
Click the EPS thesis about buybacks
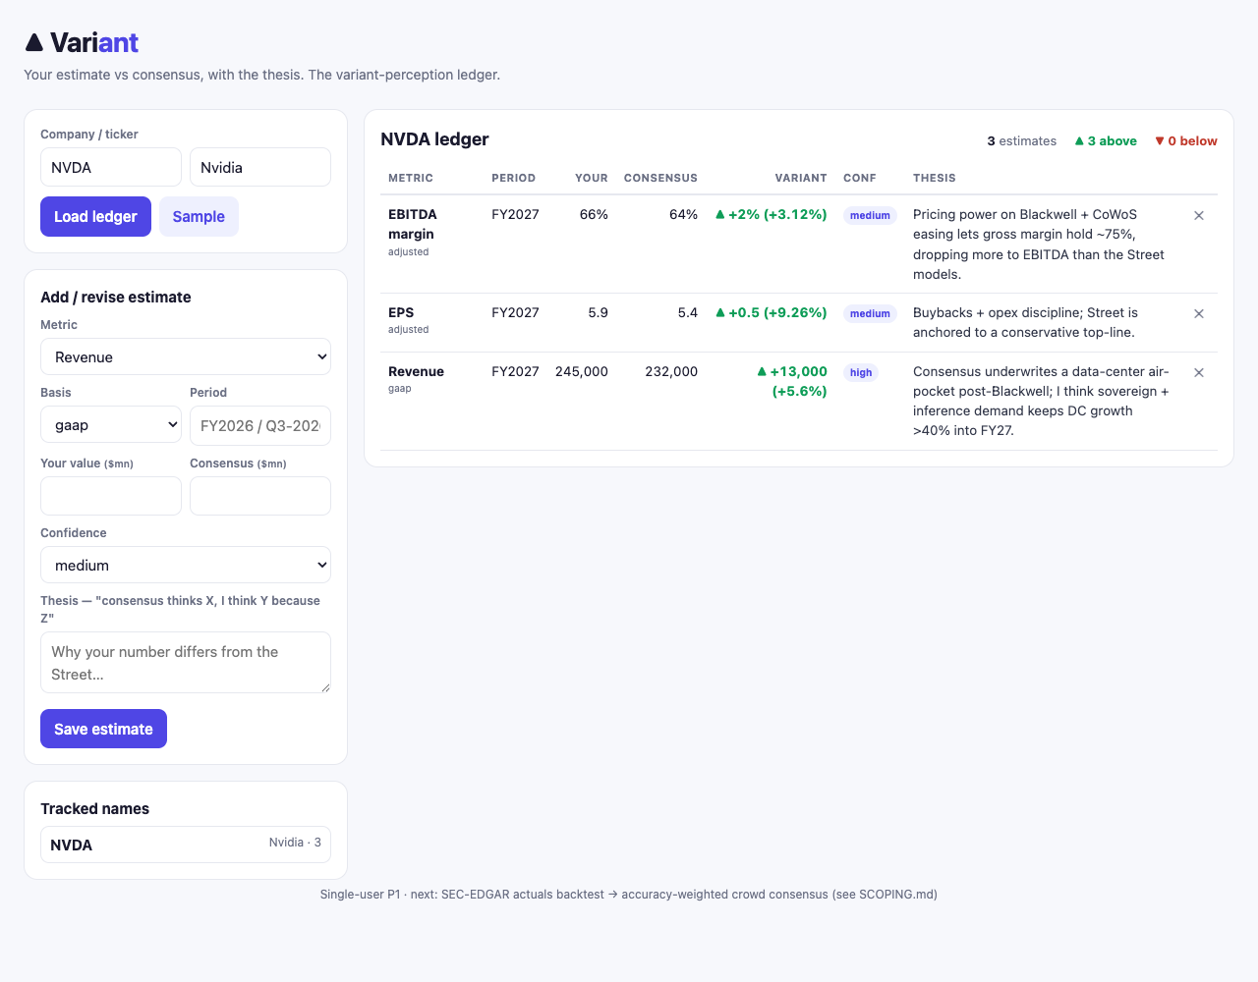click(1025, 322)
